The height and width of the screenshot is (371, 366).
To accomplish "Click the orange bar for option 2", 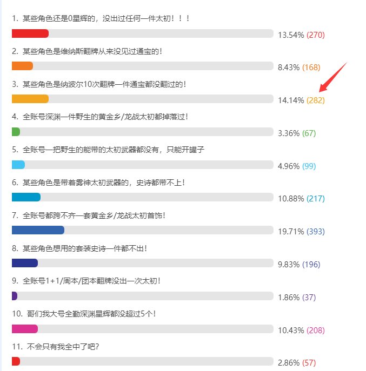I will (23, 66).
